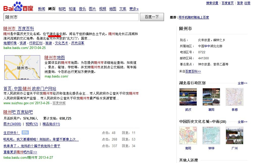The width and height of the screenshot is (253, 163).
Task: Open the 随州市 map thumbnail
Action: 22,67
